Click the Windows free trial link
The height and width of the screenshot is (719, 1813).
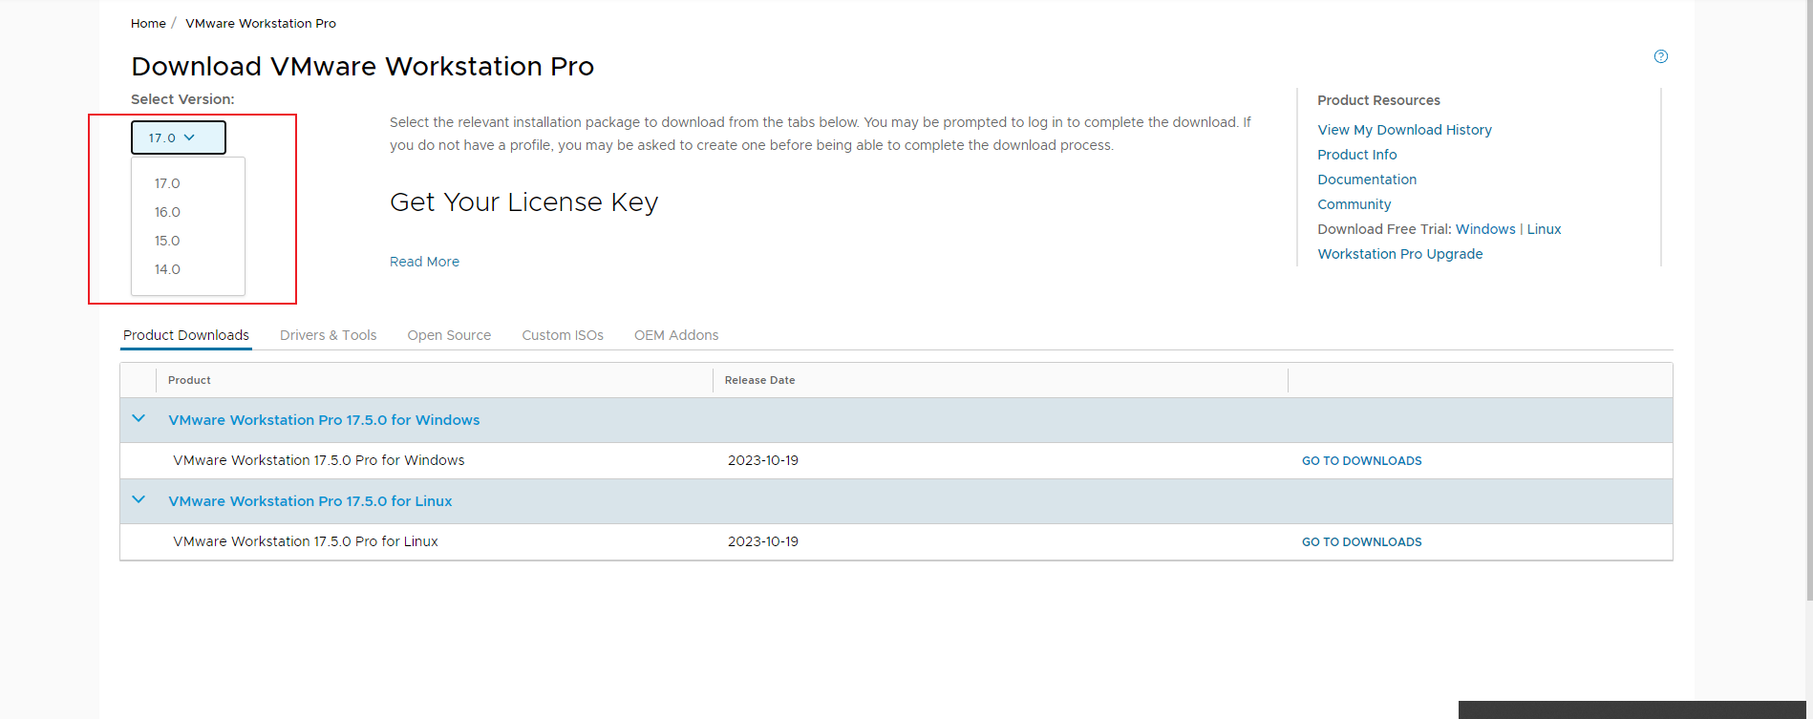(x=1485, y=229)
